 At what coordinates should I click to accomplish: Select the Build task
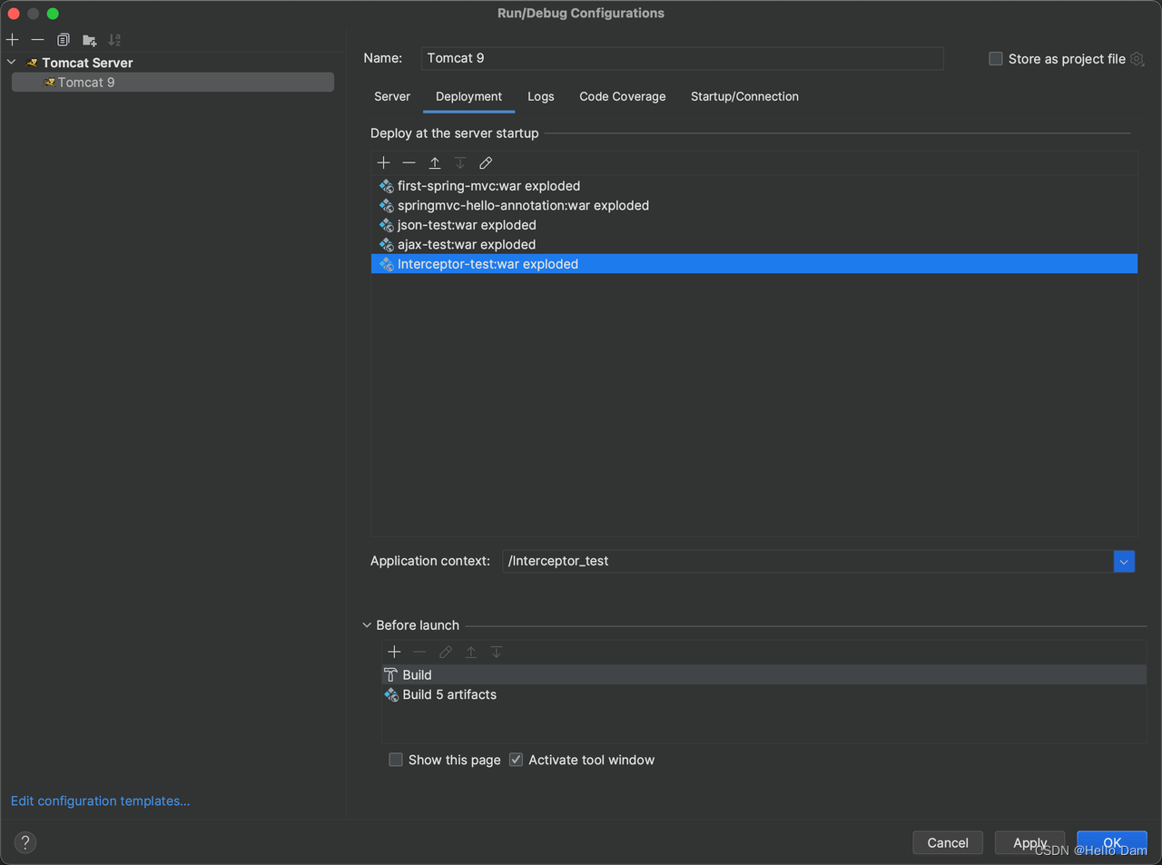point(764,674)
